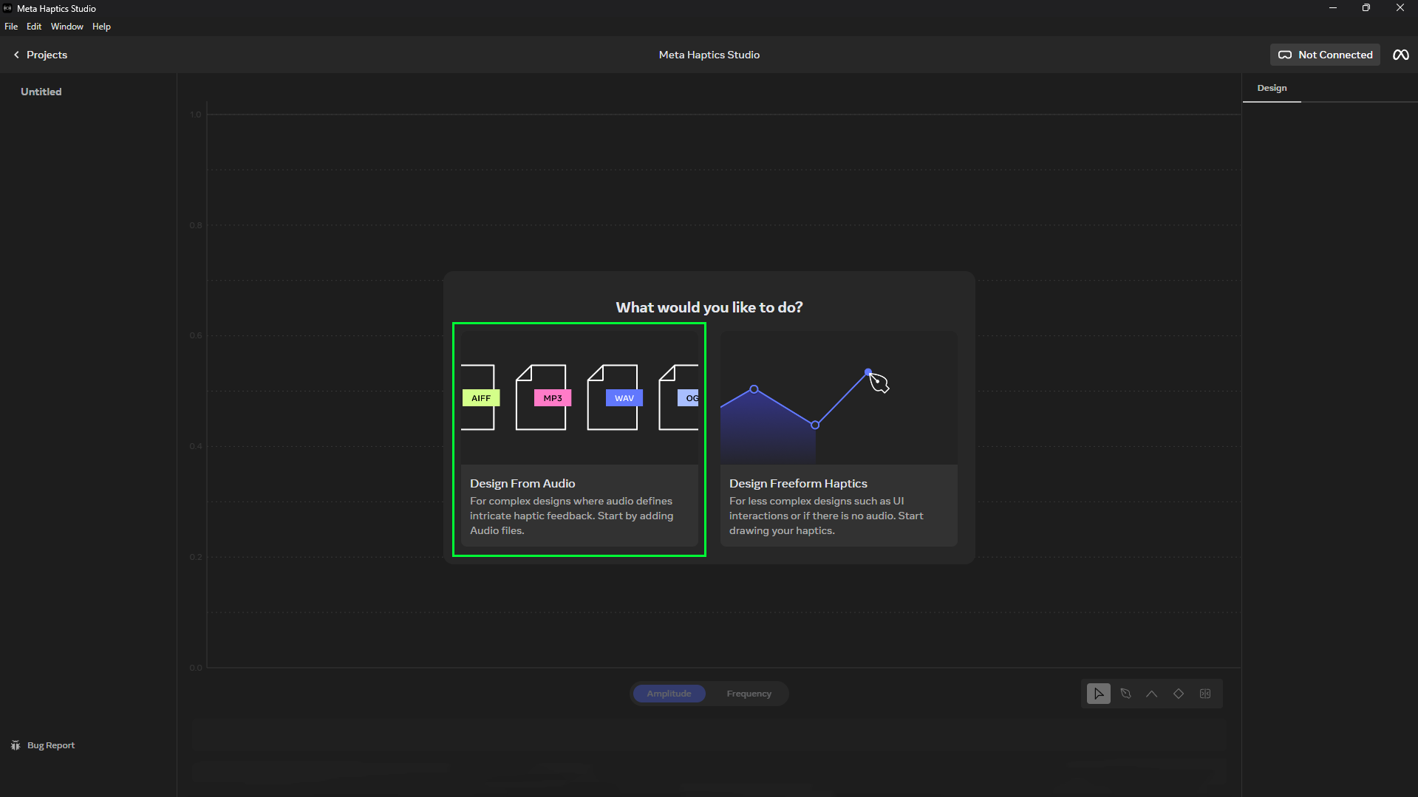
Task: Select the Untitled project name
Action: click(41, 92)
